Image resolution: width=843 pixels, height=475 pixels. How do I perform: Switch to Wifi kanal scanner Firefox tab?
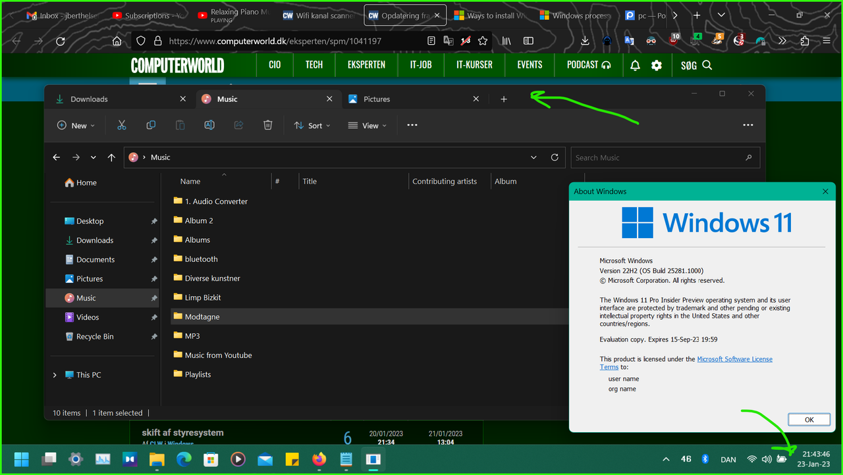(319, 15)
